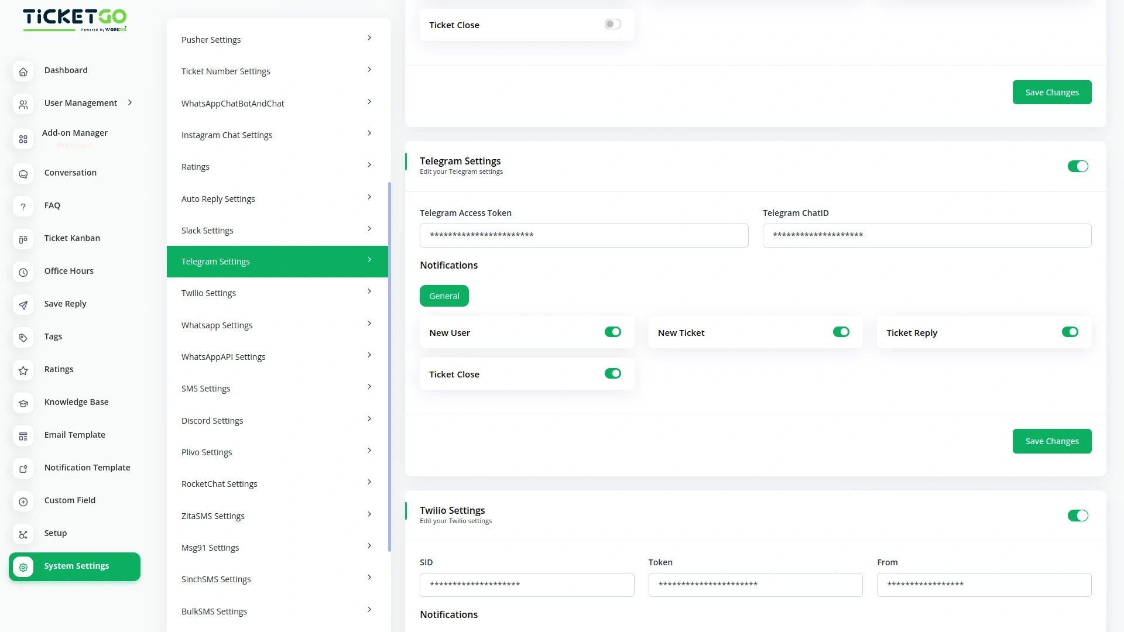
Task: Click the Telegram Access Token field
Action: pos(584,235)
